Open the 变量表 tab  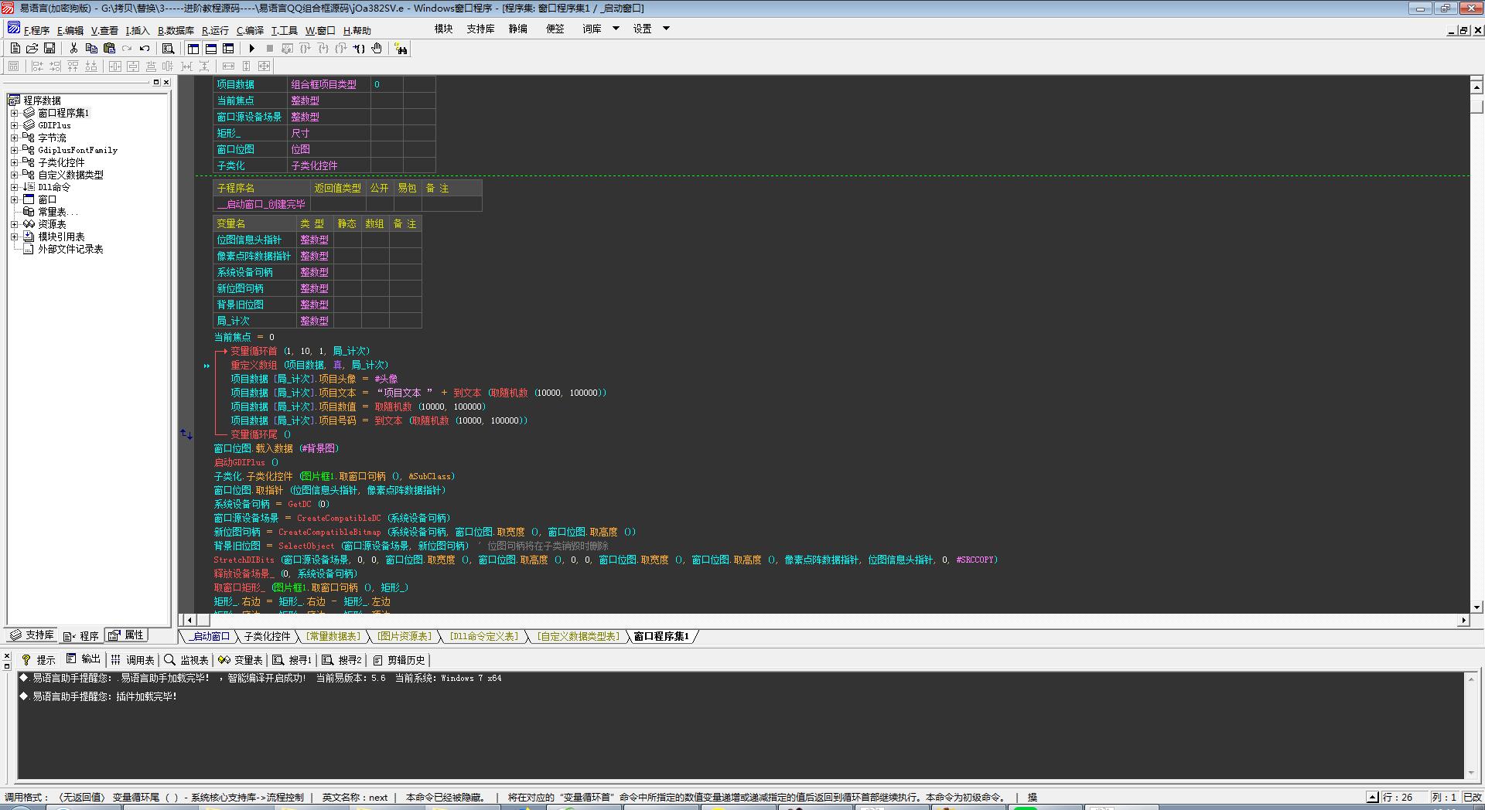241,660
